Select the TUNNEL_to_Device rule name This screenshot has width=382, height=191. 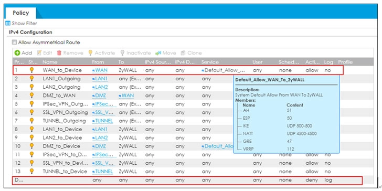[65, 172]
